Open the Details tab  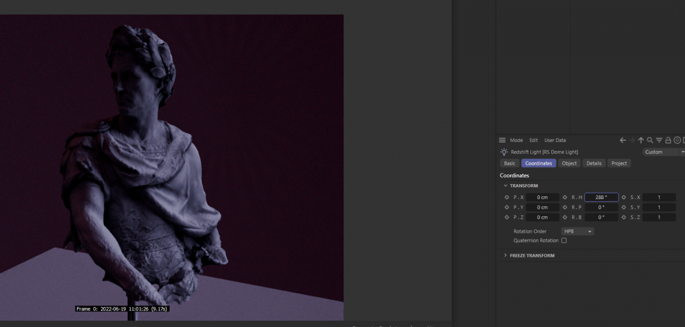(x=594, y=163)
